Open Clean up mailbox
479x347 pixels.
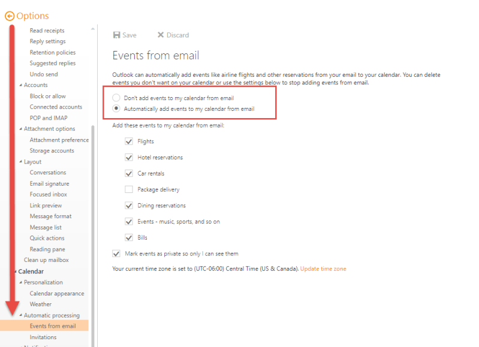tap(46, 260)
